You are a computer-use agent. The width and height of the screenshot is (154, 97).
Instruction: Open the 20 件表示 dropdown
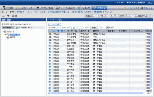pyautogui.click(x=104, y=27)
